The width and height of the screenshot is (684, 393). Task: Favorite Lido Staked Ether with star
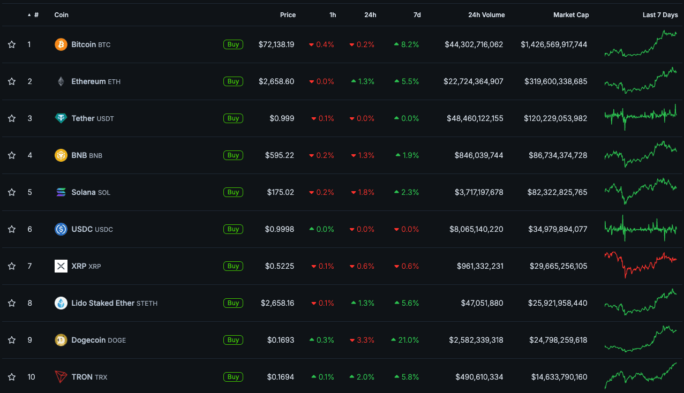pos(12,303)
